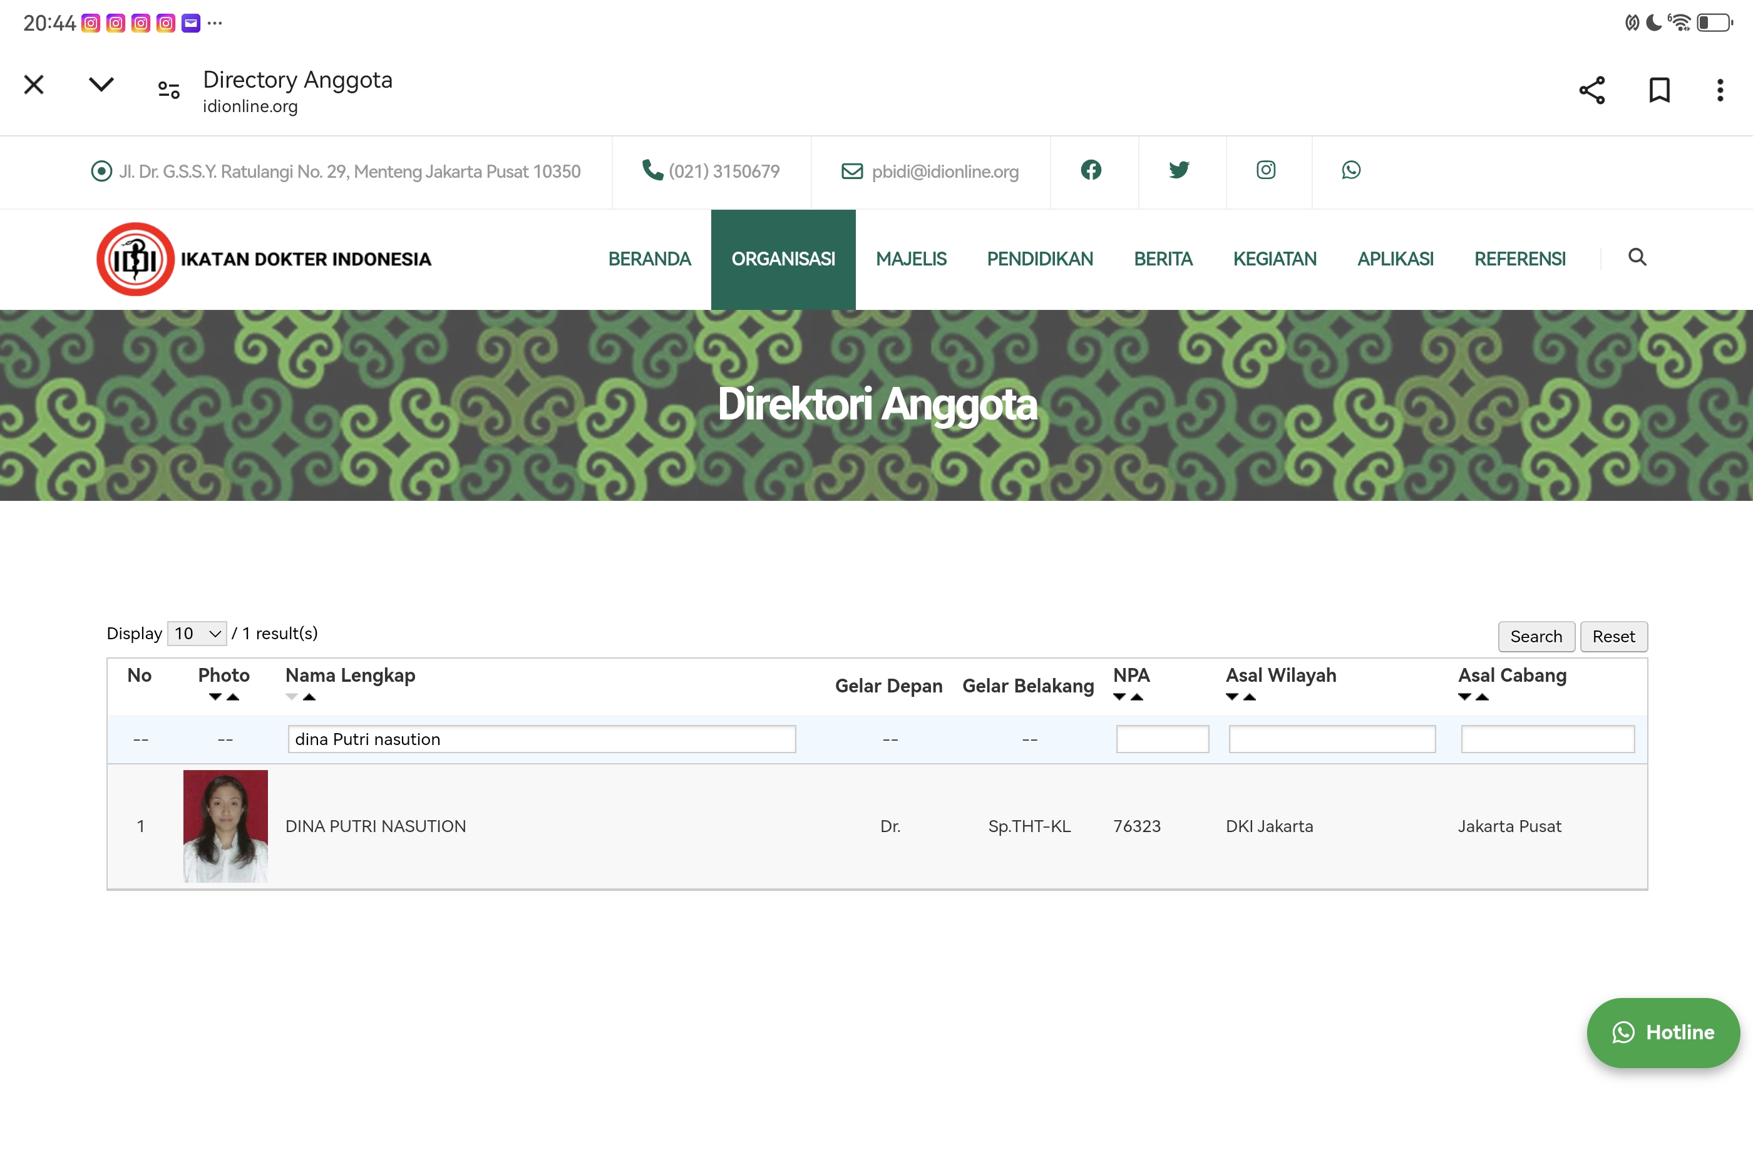Open the PENDIDIKAN menu item
Viewport: 1753px width, 1152px height.
[1039, 259]
